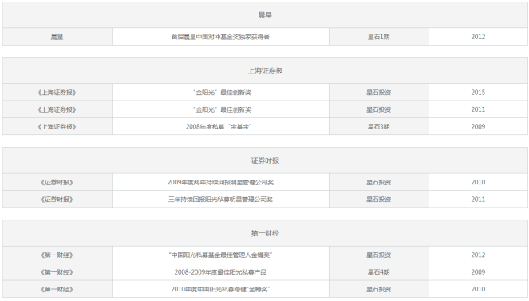Select 星石投资 in the 稳健"金樽奖" row
The width and height of the screenshot is (529, 301).
[378, 289]
